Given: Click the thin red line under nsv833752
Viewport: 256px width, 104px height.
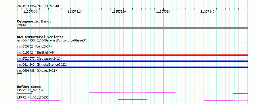Looking at the screenshot, I should [x=132, y=49].
